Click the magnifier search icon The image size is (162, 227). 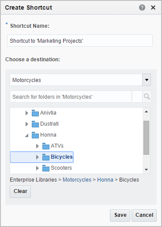(147, 97)
